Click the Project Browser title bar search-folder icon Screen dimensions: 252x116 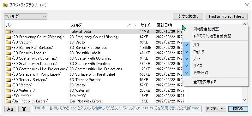pos(5,5)
